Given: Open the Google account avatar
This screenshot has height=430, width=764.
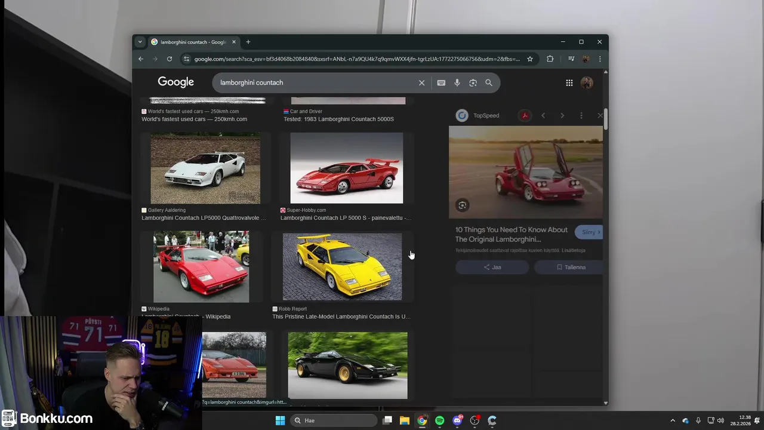Looking at the screenshot, I should pos(587,83).
